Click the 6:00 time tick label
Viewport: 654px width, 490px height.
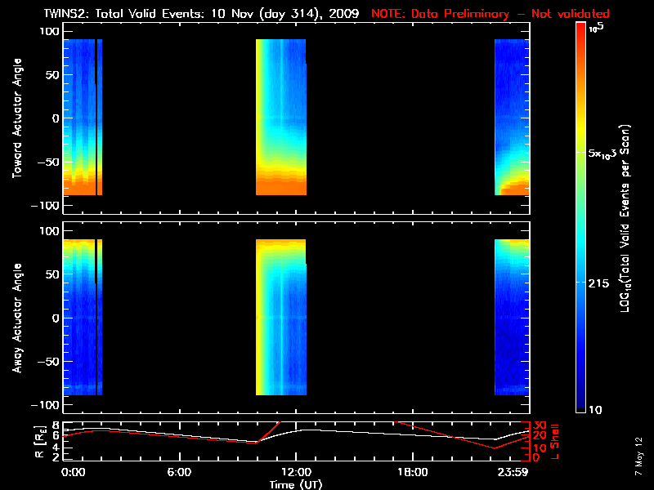point(179,472)
